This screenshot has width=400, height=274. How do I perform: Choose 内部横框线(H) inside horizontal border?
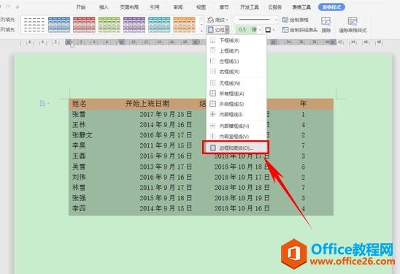tap(236, 126)
